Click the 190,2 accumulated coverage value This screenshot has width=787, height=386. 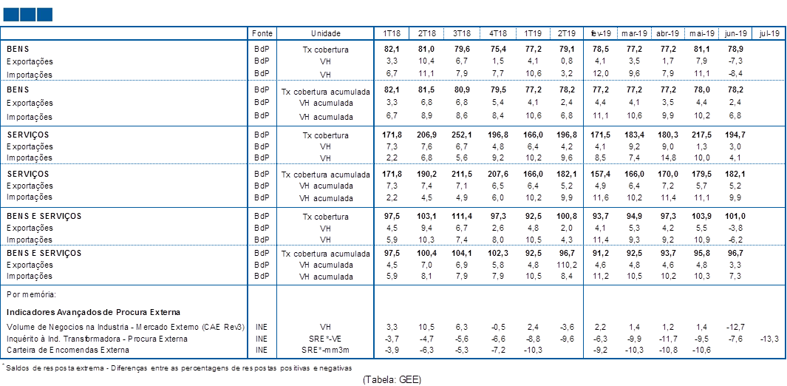426,175
